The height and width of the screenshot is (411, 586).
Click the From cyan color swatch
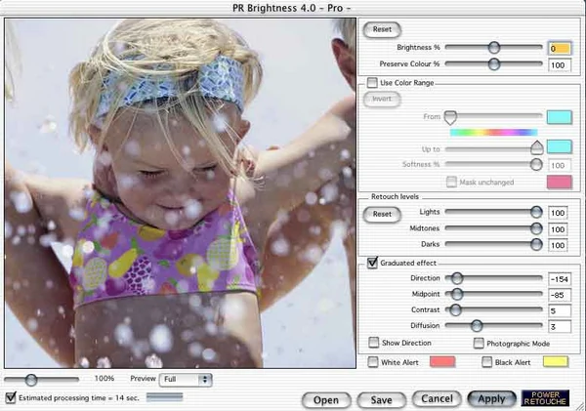pos(560,117)
